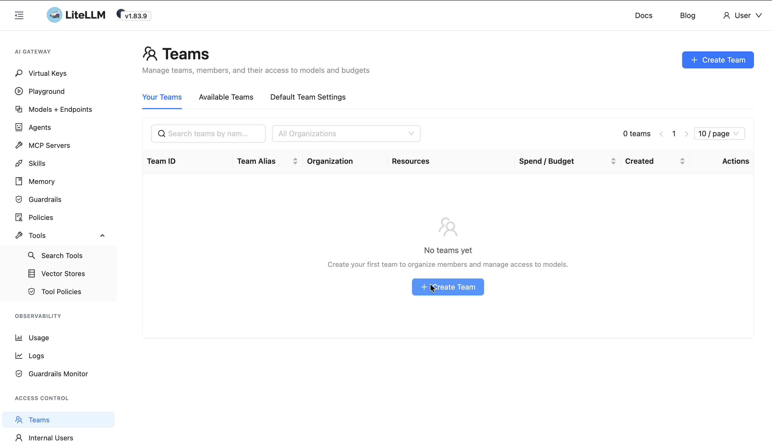
Task: Toggle dark mode moon icon
Action: tap(120, 13)
